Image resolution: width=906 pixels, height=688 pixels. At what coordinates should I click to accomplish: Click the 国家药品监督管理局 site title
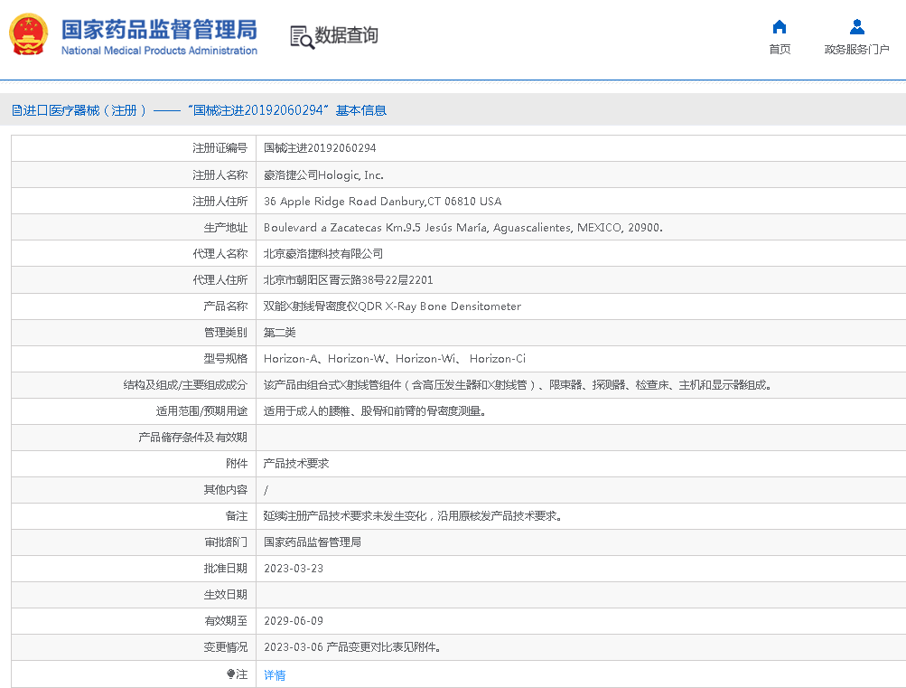point(159,28)
